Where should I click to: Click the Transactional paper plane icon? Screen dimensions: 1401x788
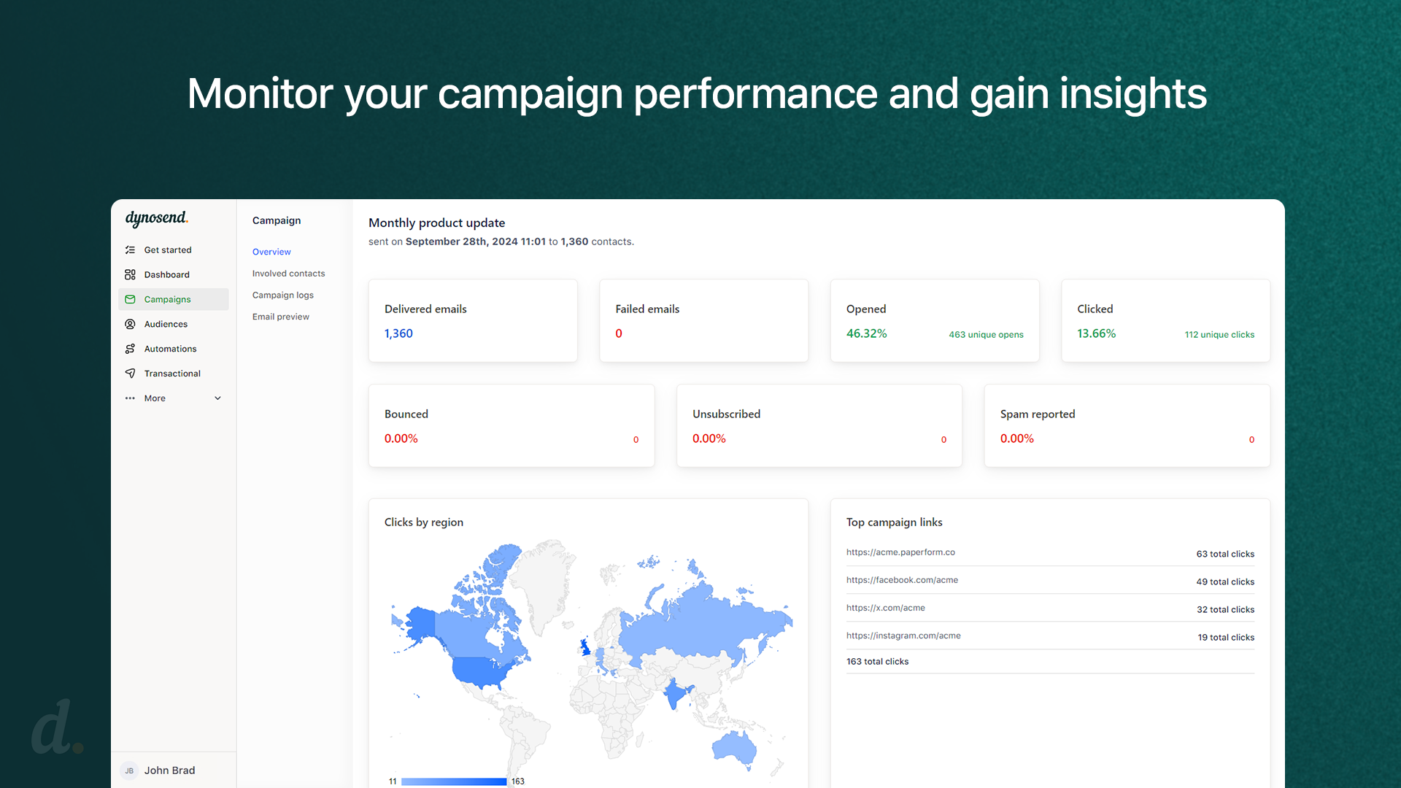[130, 373]
